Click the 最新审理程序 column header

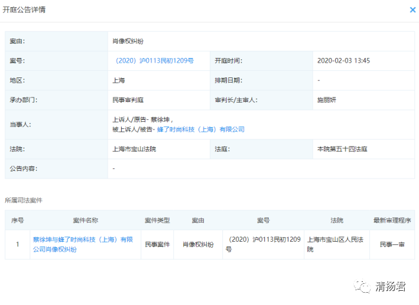[x=392, y=221]
